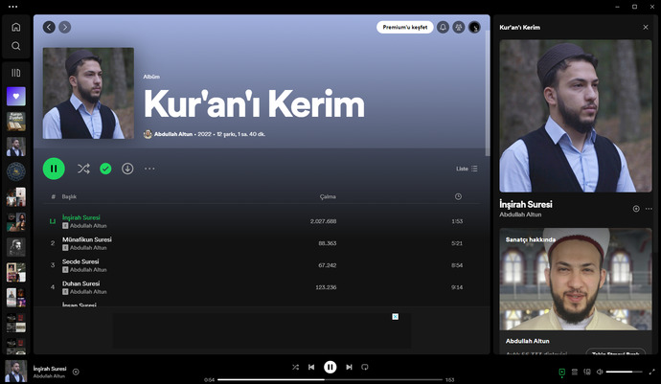Toggle Now Playing view green icon
The image size is (661, 384).
click(562, 372)
